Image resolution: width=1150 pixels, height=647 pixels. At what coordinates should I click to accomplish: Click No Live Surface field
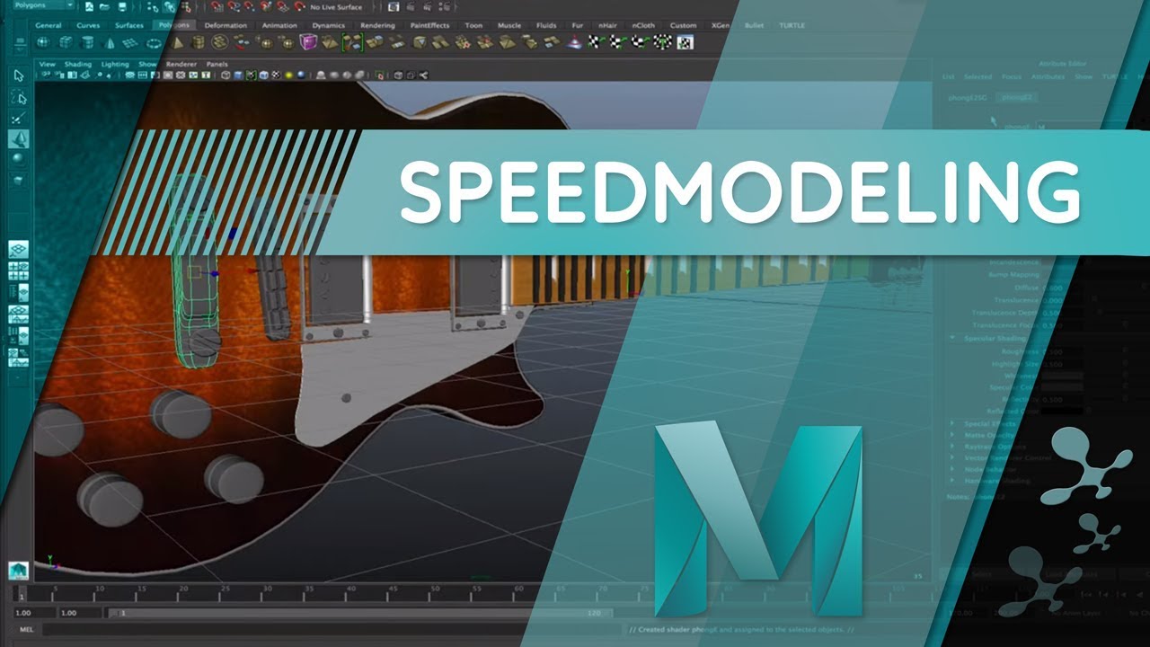tap(336, 6)
